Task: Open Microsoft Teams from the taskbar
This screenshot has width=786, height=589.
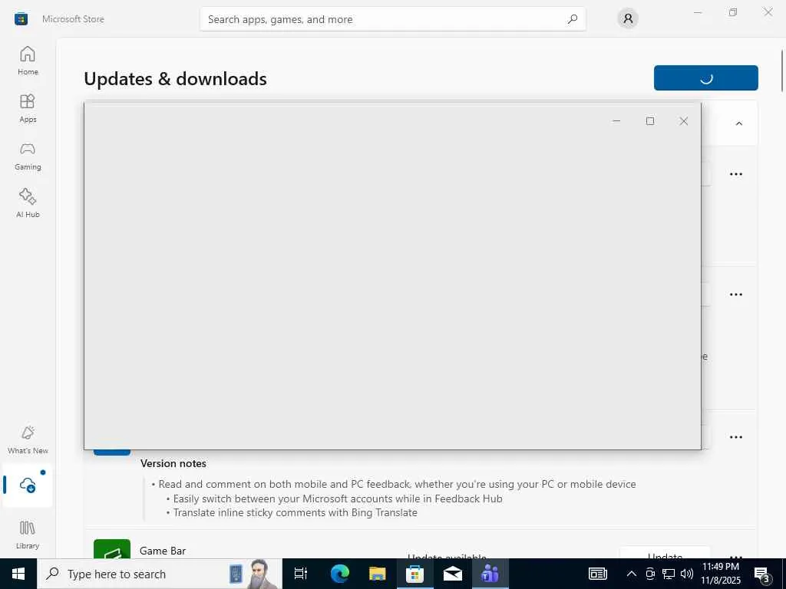Action: tap(490, 574)
